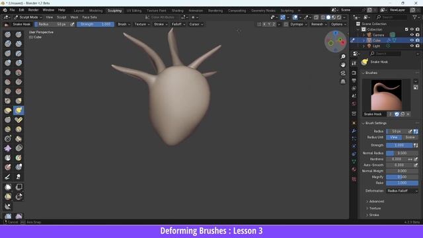This screenshot has height=238, width=423.
Task: Open the Falloff dropdown
Action: pos(178,24)
